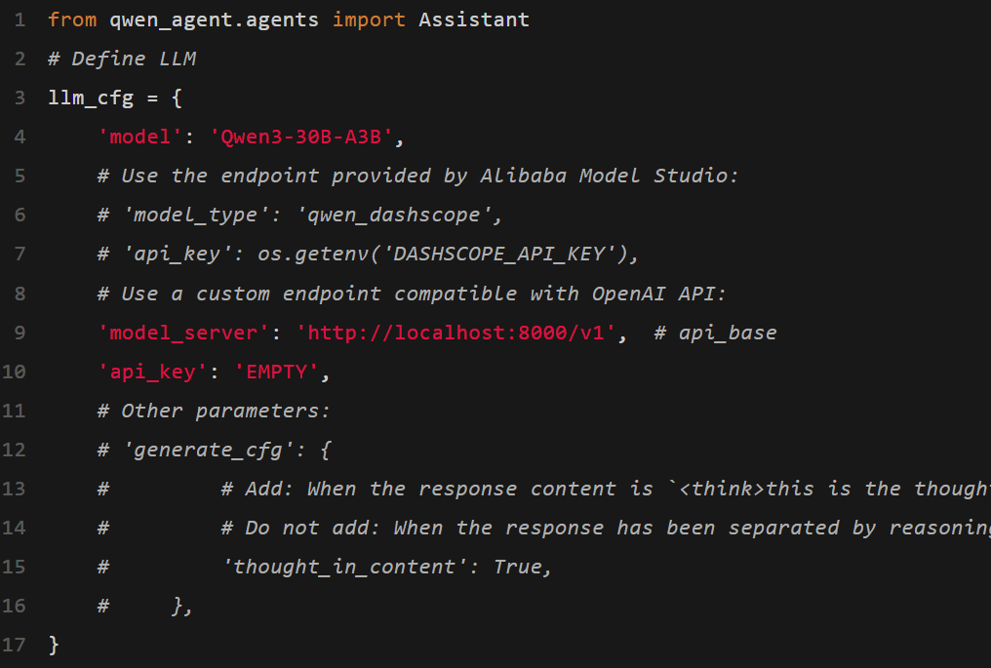The width and height of the screenshot is (991, 668).
Task: Click line number 1 in the gutter
Action: pyautogui.click(x=20, y=20)
